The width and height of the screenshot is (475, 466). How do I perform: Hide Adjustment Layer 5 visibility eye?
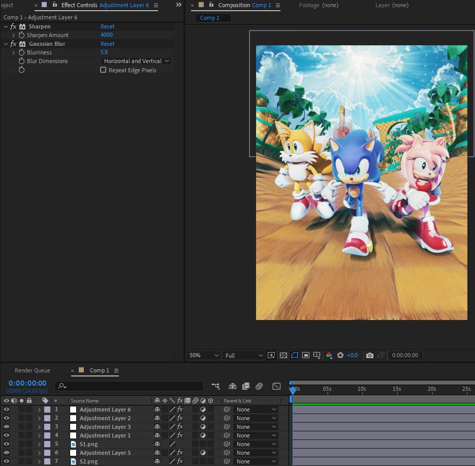pos(7,453)
